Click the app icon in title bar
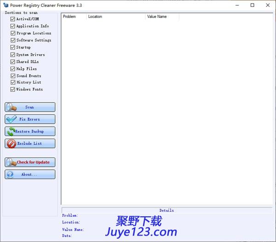276x242 pixels. (6, 5)
